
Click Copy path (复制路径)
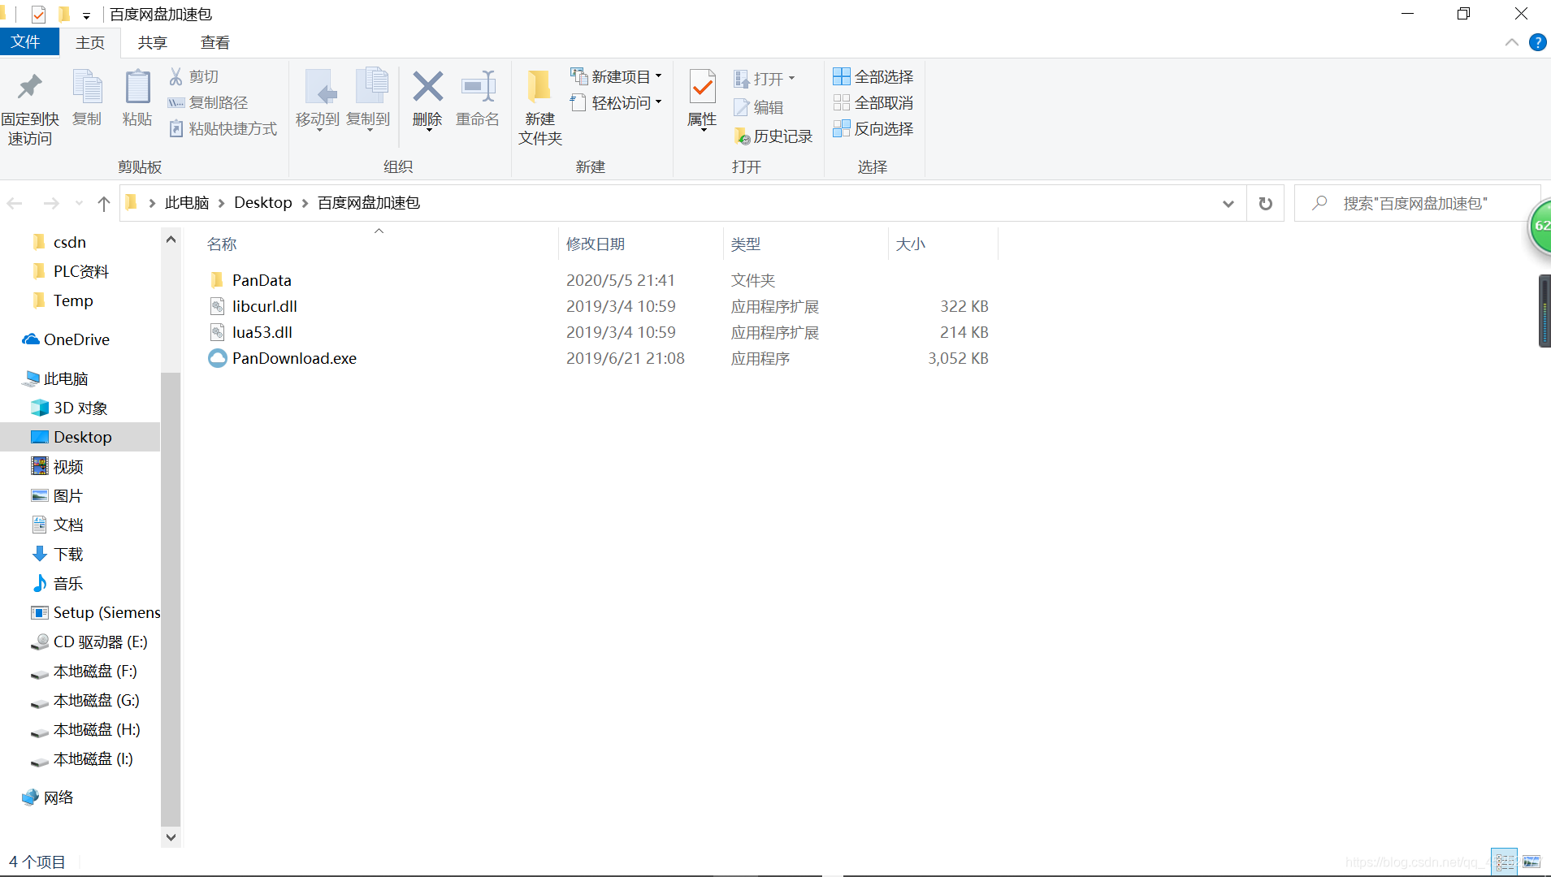tap(209, 102)
